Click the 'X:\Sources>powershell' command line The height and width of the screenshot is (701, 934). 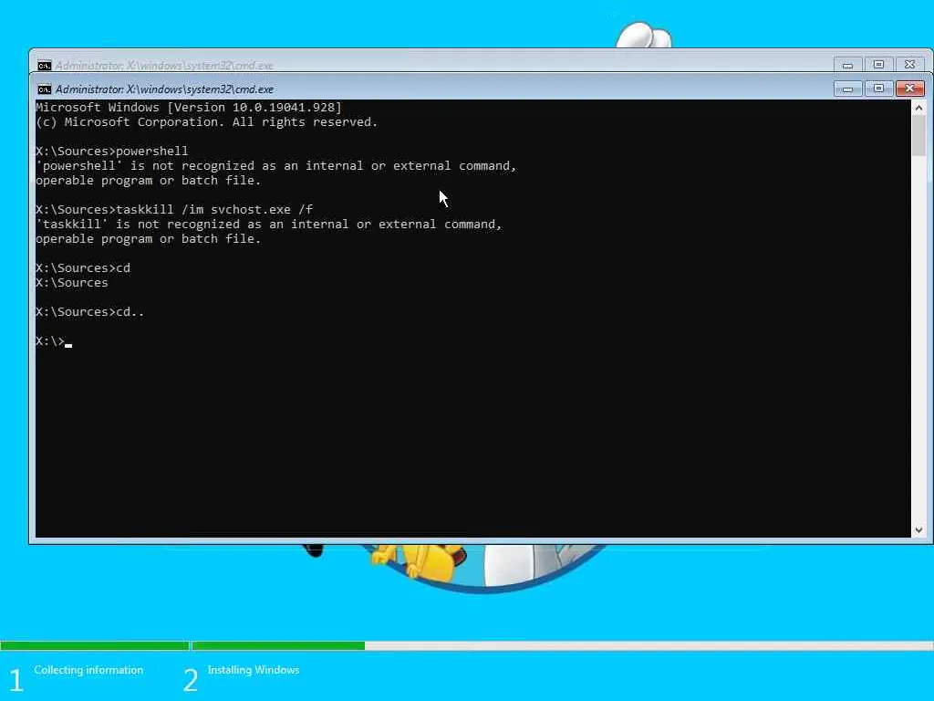(x=112, y=152)
